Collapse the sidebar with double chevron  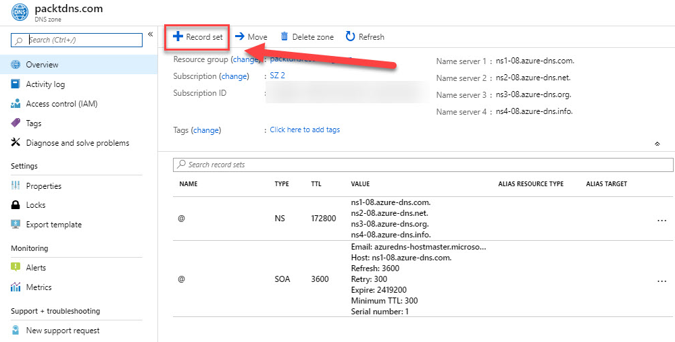pos(150,34)
